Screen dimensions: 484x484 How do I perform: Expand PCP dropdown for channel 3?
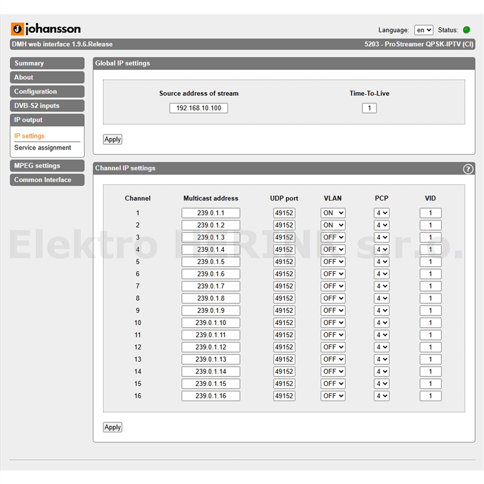(381, 237)
